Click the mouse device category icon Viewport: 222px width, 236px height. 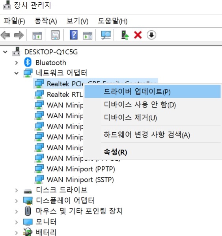[28, 211]
